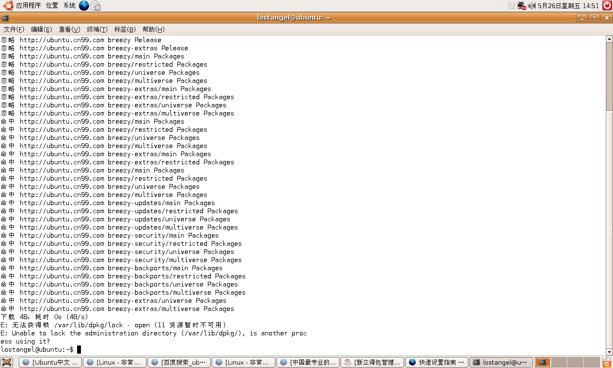The image size is (613, 368).
Task: Click the grayed update notifier tray icon
Action: coord(511,6)
